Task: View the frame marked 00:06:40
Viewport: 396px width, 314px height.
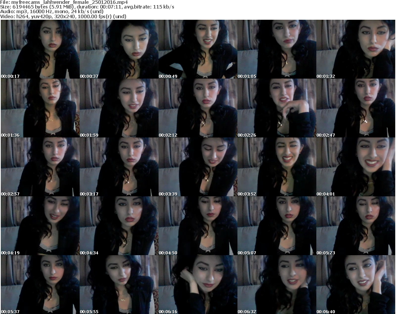Action: click(x=356, y=285)
